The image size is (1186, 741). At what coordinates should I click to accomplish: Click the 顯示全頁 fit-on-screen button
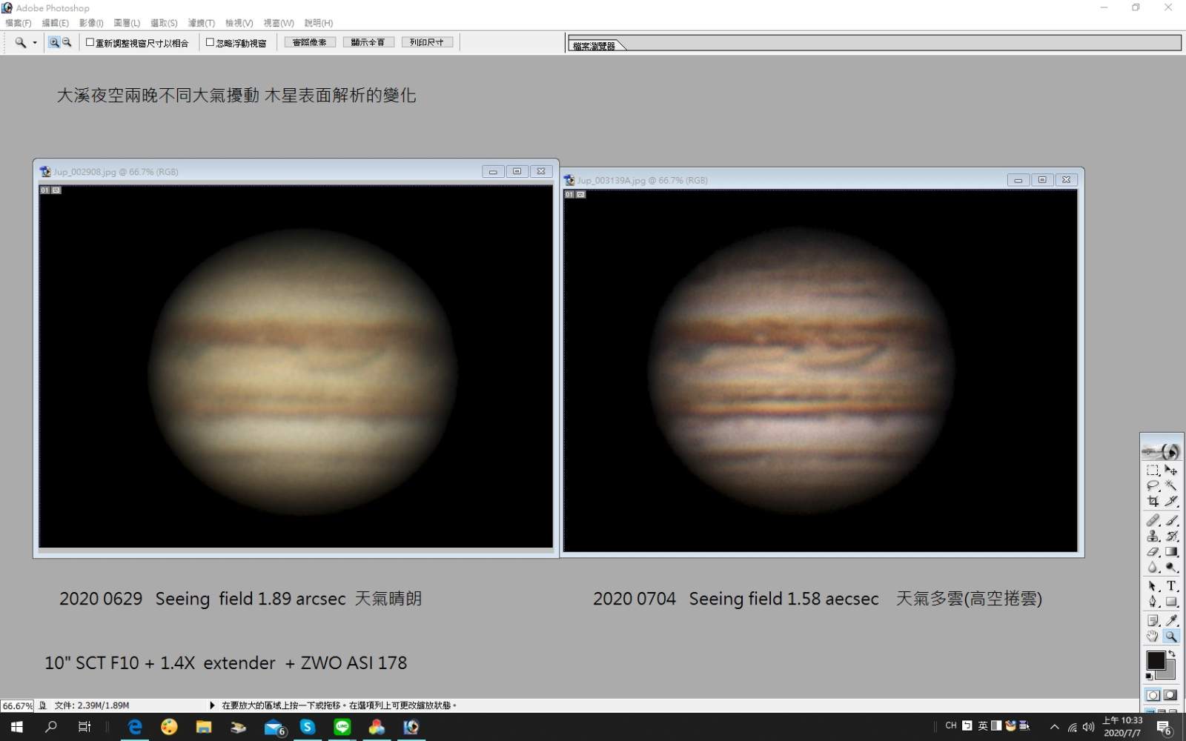coord(368,42)
